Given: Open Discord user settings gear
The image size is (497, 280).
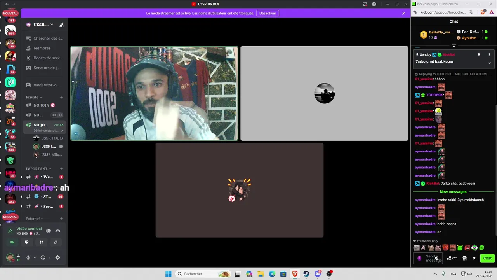Looking at the screenshot, I should [58, 257].
